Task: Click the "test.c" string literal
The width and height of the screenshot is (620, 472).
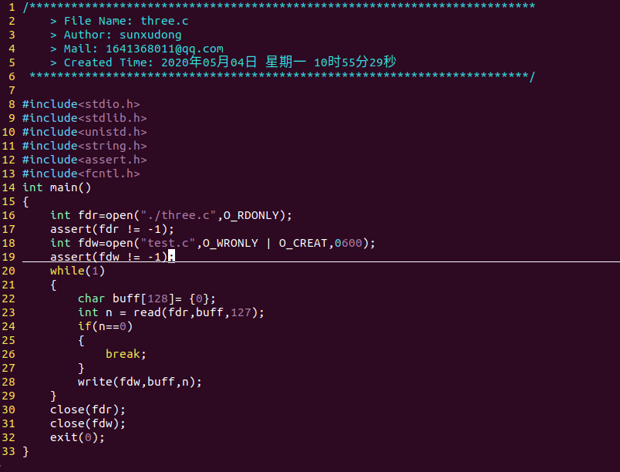Action: pyautogui.click(x=171, y=243)
